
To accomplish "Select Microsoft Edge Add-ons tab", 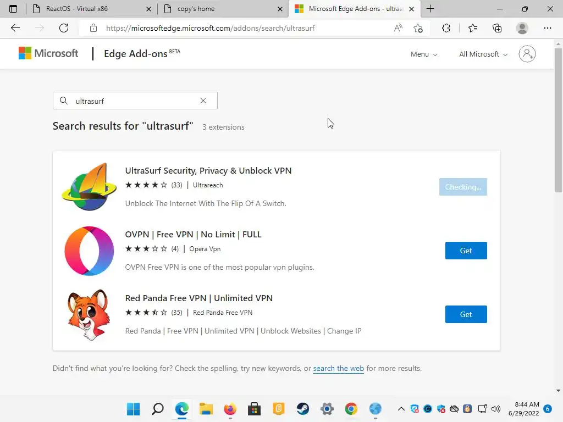I will (x=356, y=9).
